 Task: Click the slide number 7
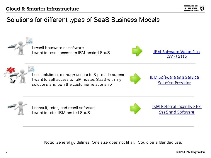coord(6,152)
